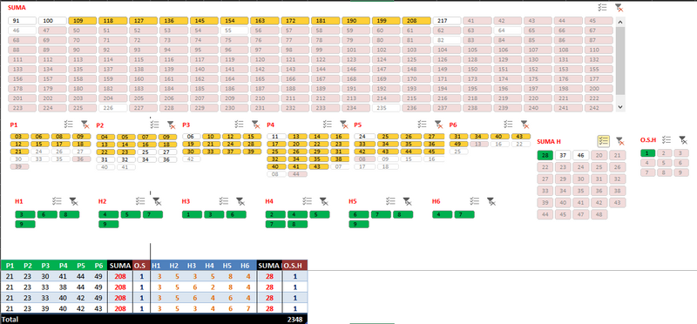
Task: Select 109 in the SUMA slicer
Action: tap(83, 21)
